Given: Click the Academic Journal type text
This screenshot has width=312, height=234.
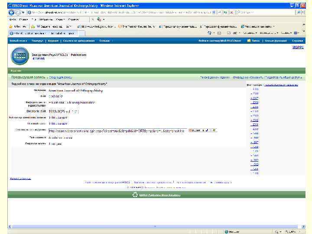Looking at the screenshot, I should click(60, 138).
